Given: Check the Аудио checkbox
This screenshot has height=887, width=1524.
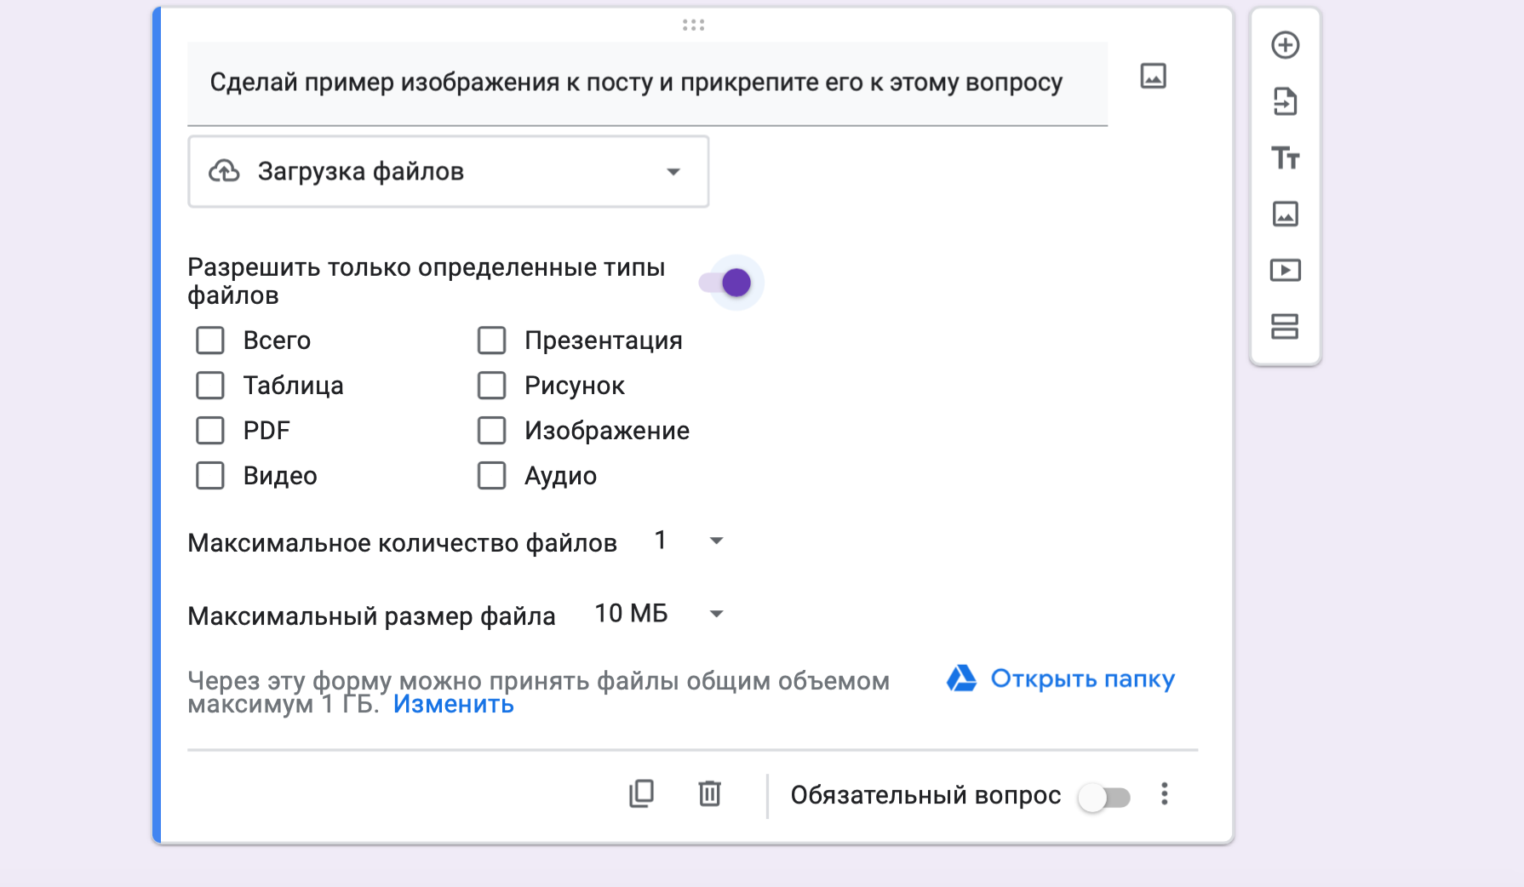Looking at the screenshot, I should pyautogui.click(x=492, y=476).
